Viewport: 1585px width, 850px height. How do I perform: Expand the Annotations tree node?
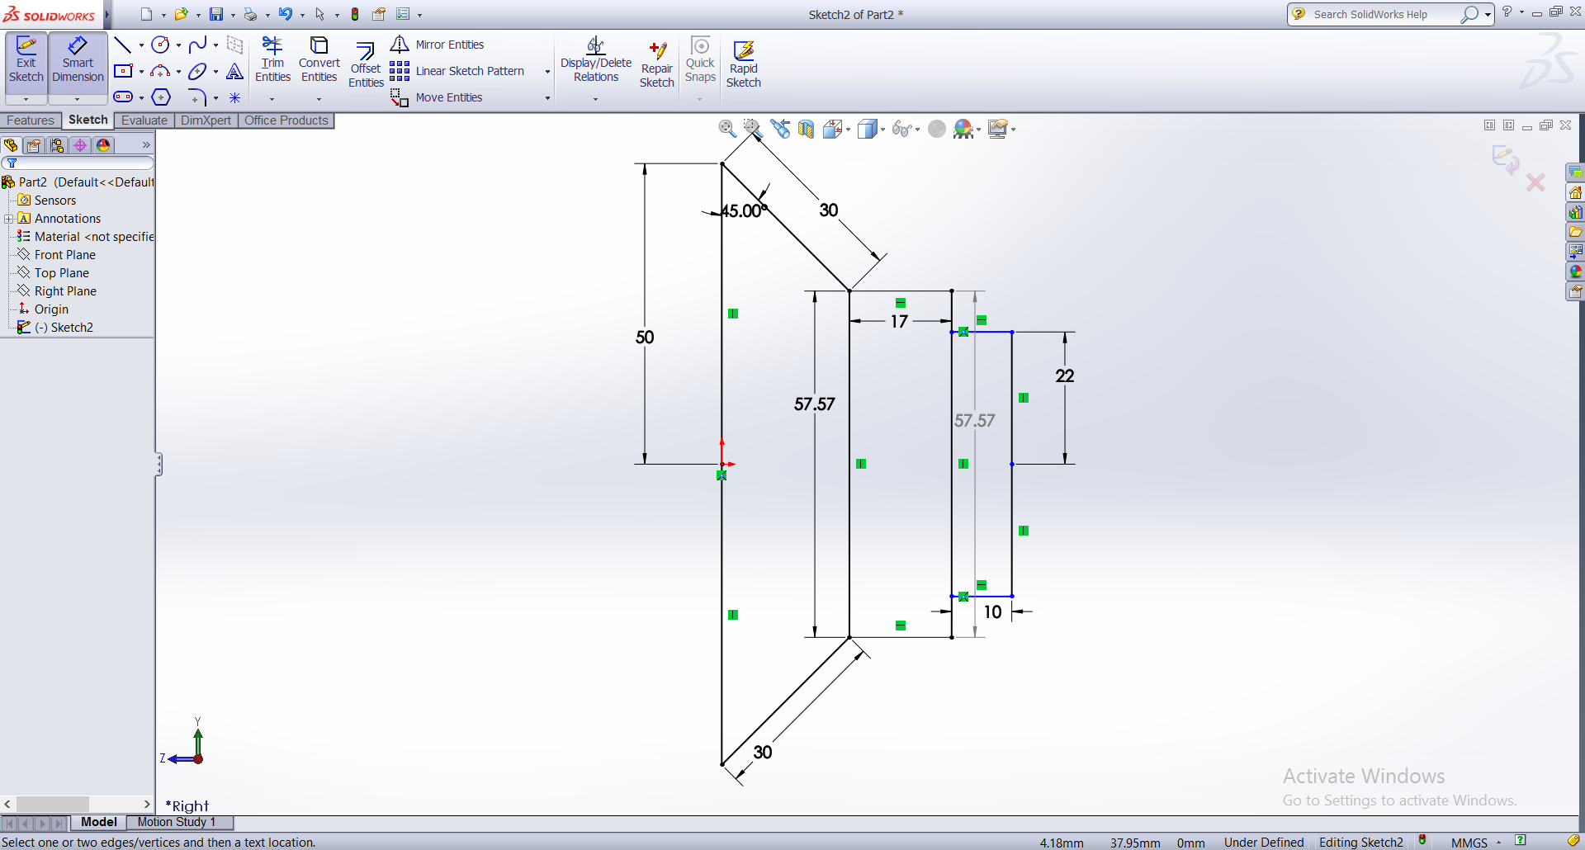point(8,219)
